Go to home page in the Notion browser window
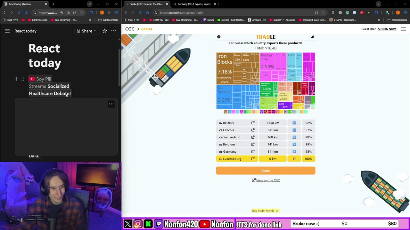The image size is (410, 230). (26, 13)
